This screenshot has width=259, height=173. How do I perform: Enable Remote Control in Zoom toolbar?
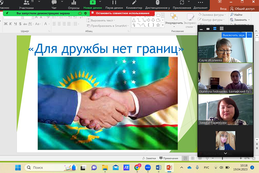158,5
